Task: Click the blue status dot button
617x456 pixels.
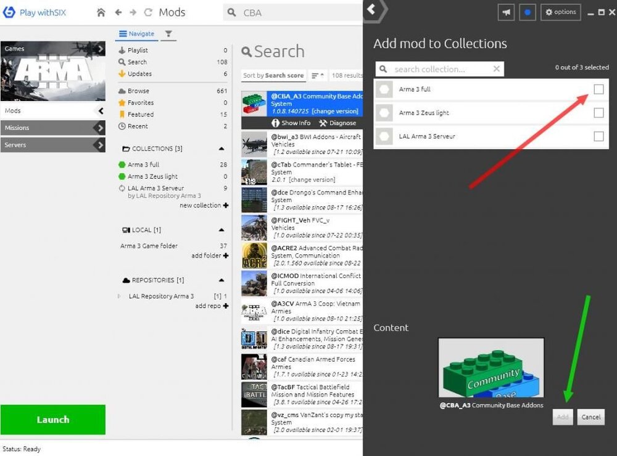Action: click(x=528, y=12)
